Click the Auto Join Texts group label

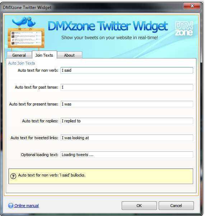22,63
